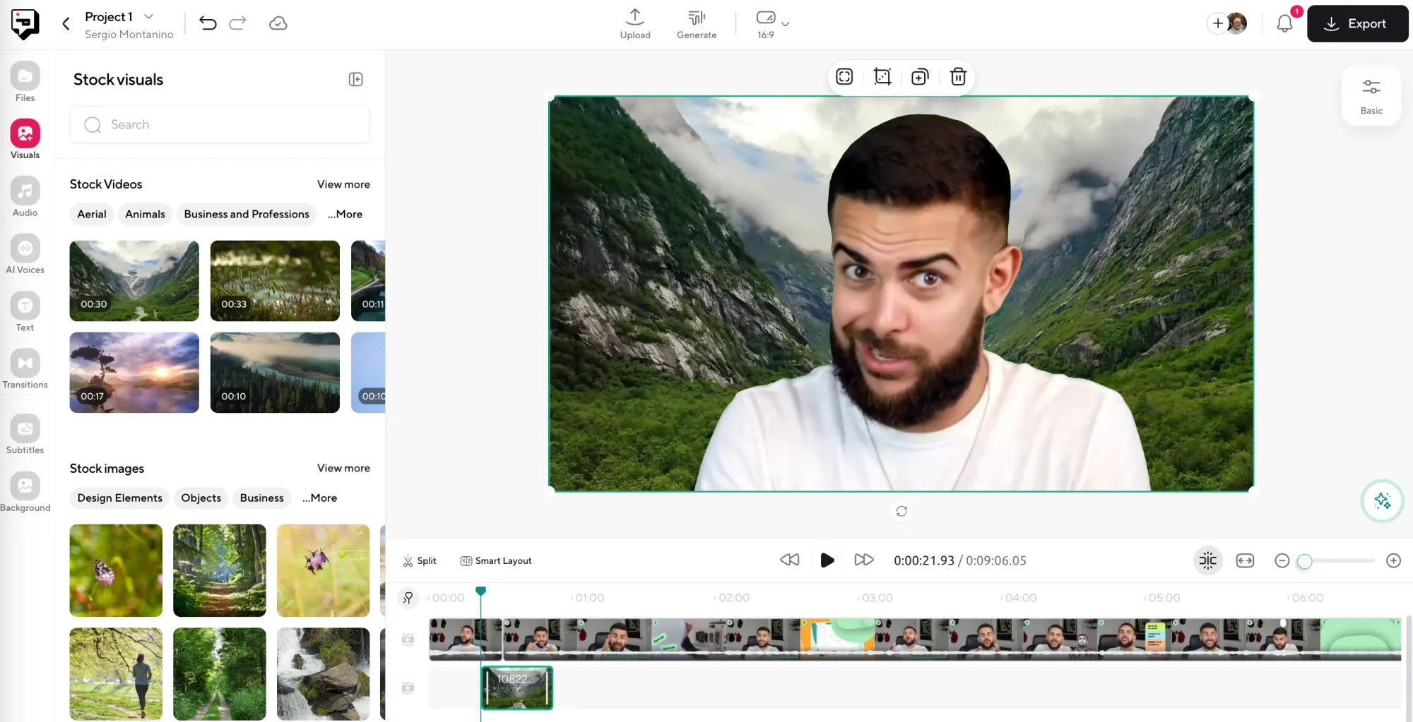Duplicate the selected clip using the copy icon
The image size is (1413, 722).
click(919, 77)
